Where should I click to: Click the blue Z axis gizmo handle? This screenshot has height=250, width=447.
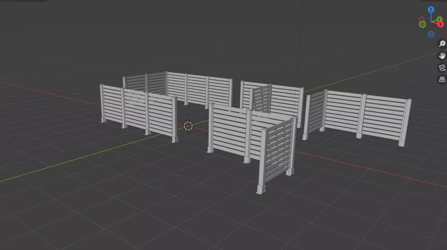coord(431,10)
